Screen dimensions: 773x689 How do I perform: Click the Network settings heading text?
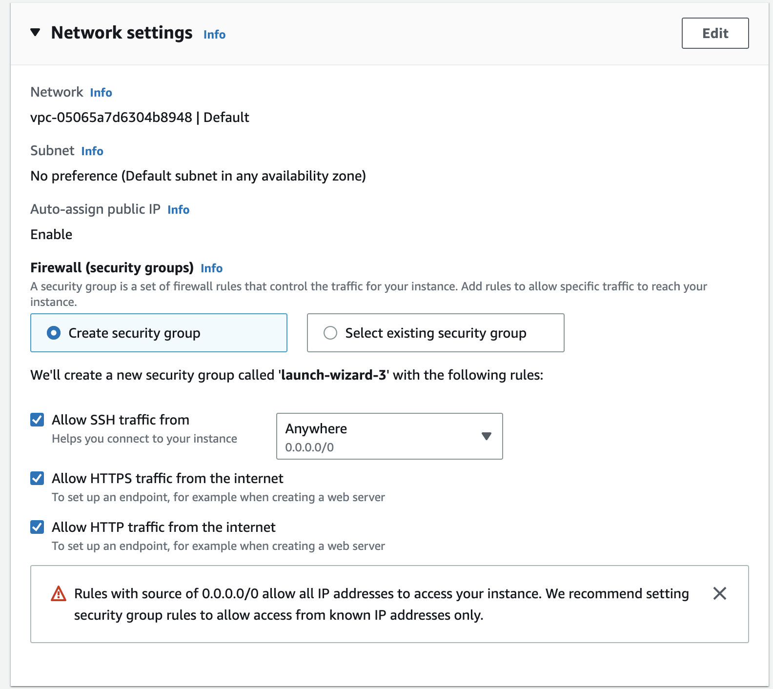(x=122, y=33)
